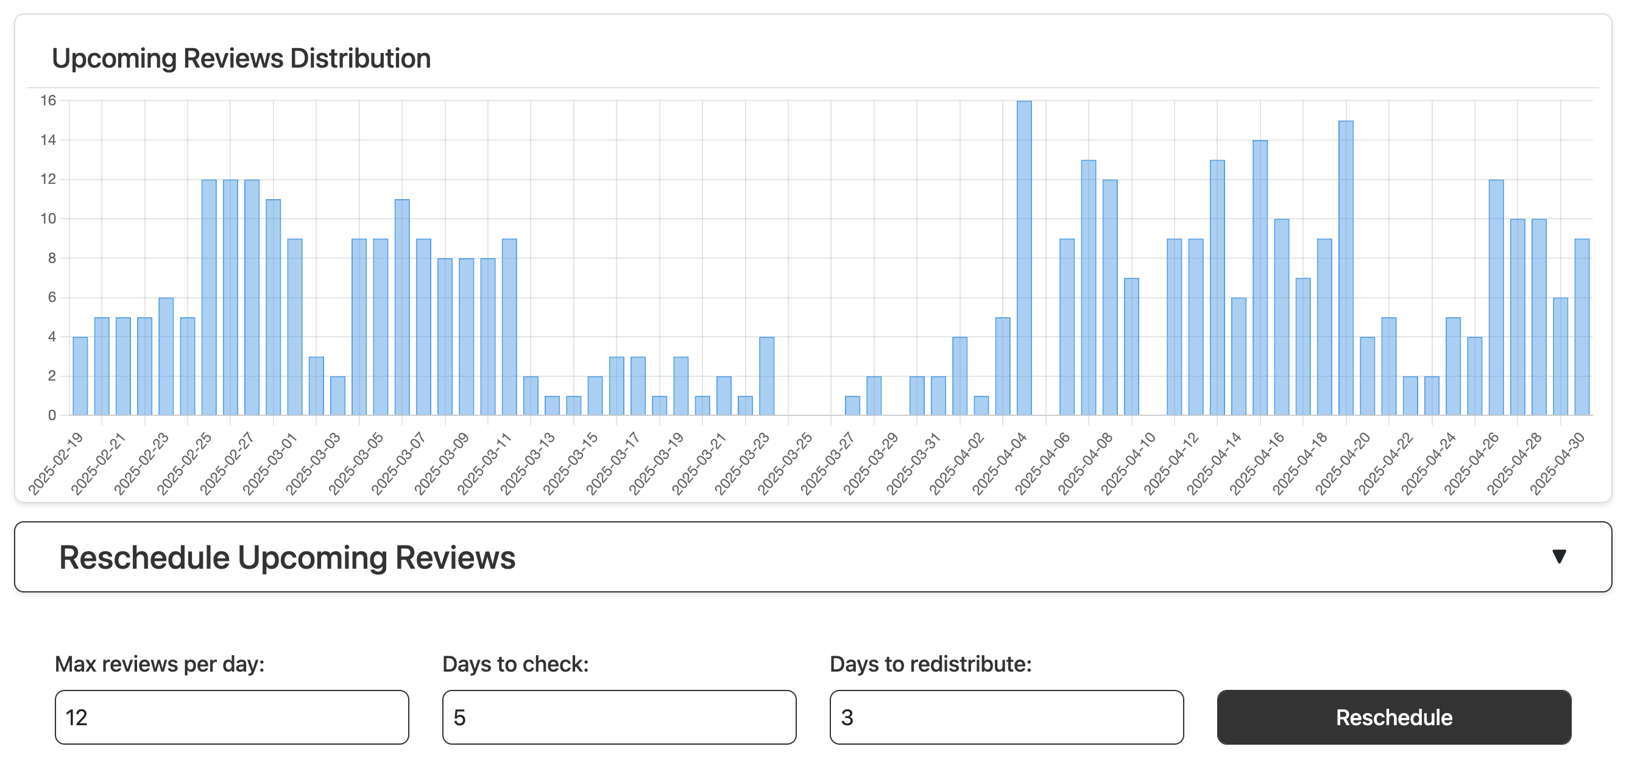Viewport: 1629px width, 766px height.
Task: Click the 2025-03-25 axis label
Action: click(785, 464)
